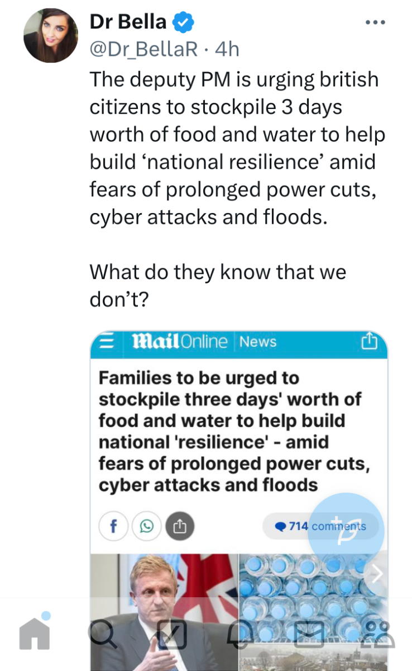Open the @Dr_BellaR handle link
412x671 pixels.
tap(143, 49)
